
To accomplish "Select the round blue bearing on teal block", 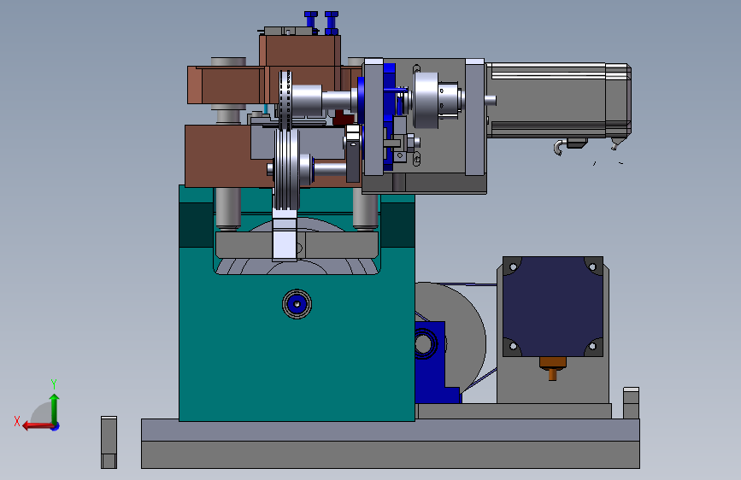I will coord(297,304).
